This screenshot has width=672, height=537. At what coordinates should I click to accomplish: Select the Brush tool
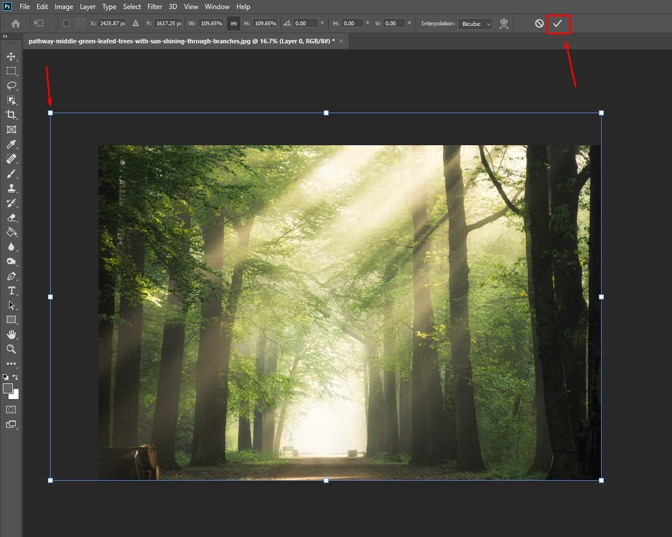[11, 173]
